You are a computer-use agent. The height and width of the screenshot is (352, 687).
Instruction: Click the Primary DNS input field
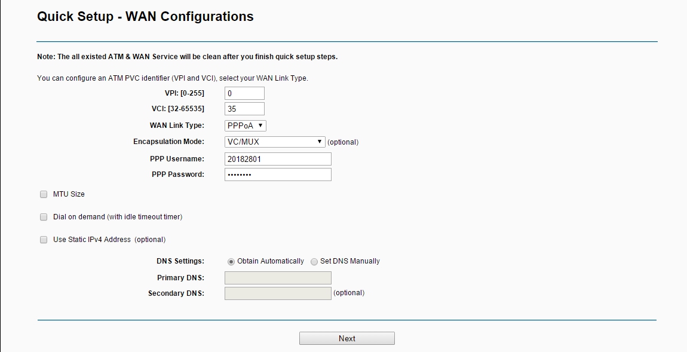(278, 278)
